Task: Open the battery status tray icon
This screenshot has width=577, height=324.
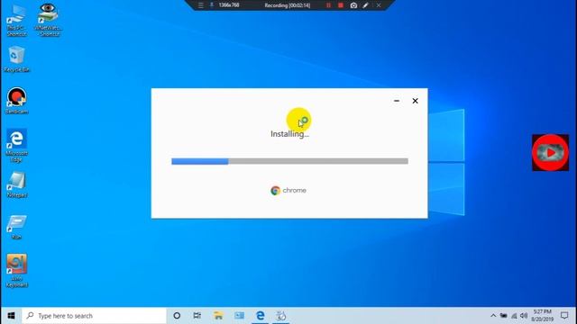Action: pyautogui.click(x=503, y=316)
